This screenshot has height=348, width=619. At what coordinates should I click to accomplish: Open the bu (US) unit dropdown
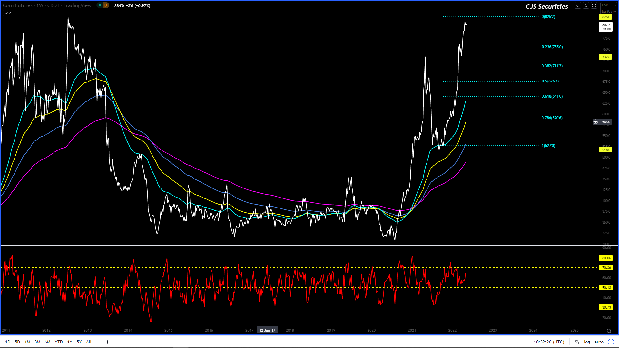click(609, 11)
